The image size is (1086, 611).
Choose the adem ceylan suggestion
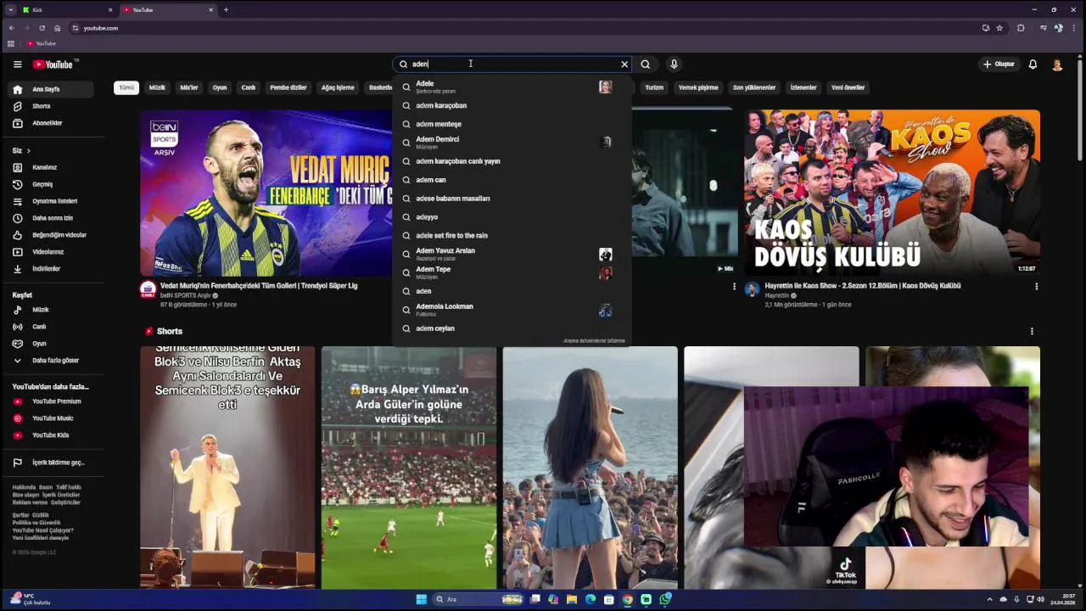coord(512,328)
